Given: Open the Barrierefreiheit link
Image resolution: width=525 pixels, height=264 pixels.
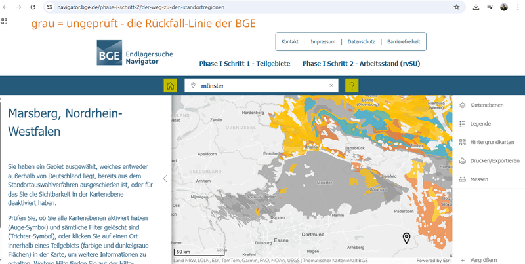Looking at the screenshot, I should [403, 42].
